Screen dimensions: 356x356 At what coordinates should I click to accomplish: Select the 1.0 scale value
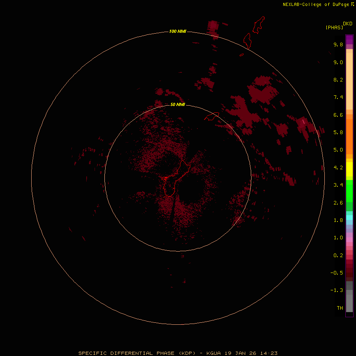[x=338, y=238]
